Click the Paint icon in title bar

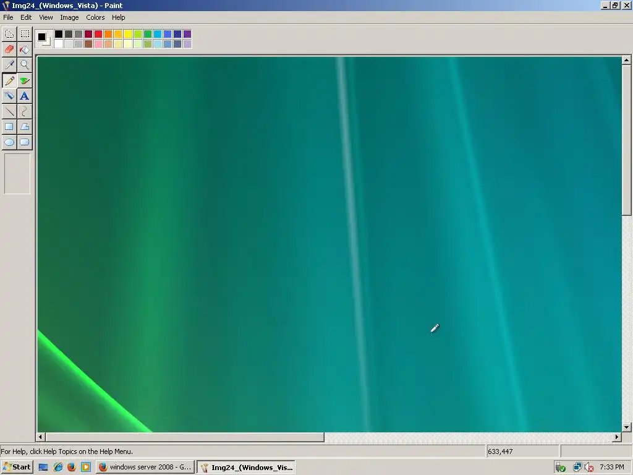click(x=6, y=5)
